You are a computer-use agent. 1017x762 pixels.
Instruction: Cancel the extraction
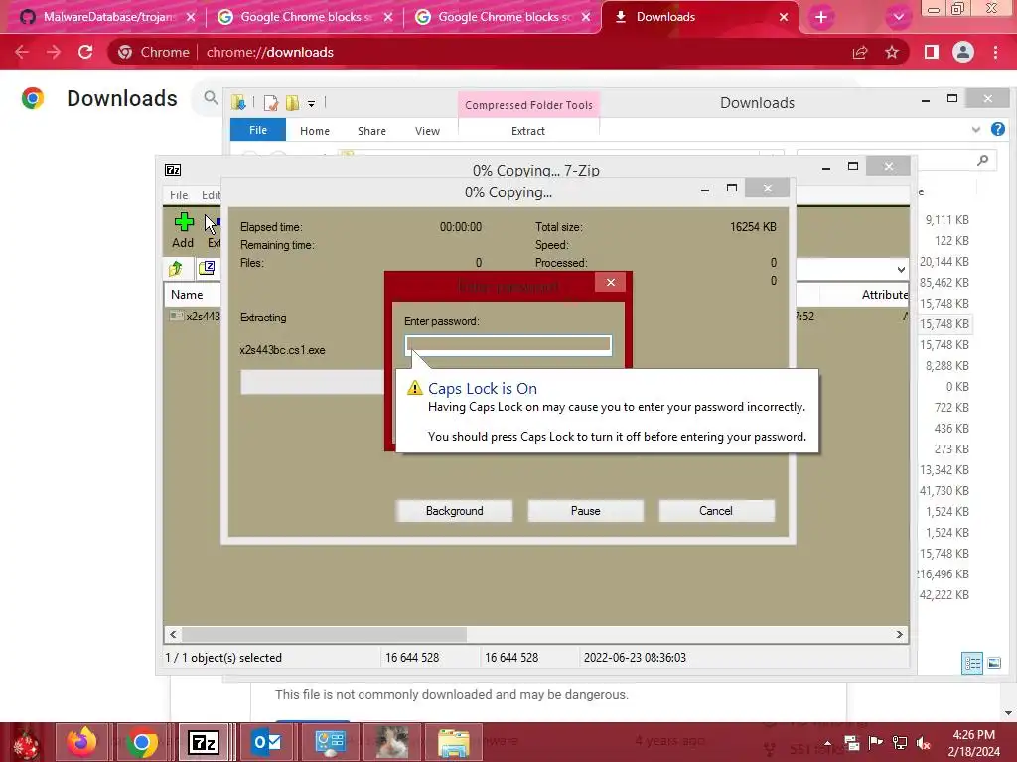click(x=716, y=511)
